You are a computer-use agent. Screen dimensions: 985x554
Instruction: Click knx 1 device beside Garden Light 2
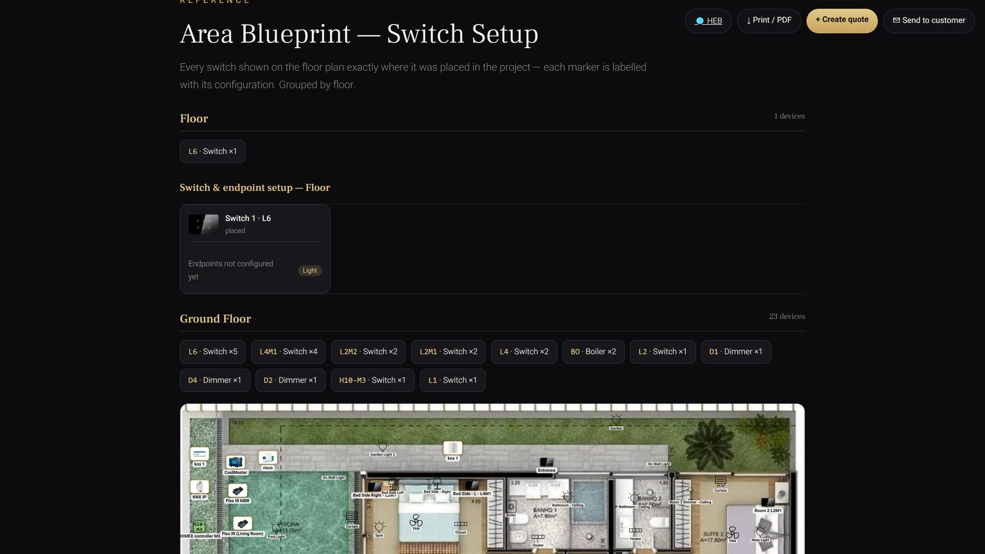(453, 448)
